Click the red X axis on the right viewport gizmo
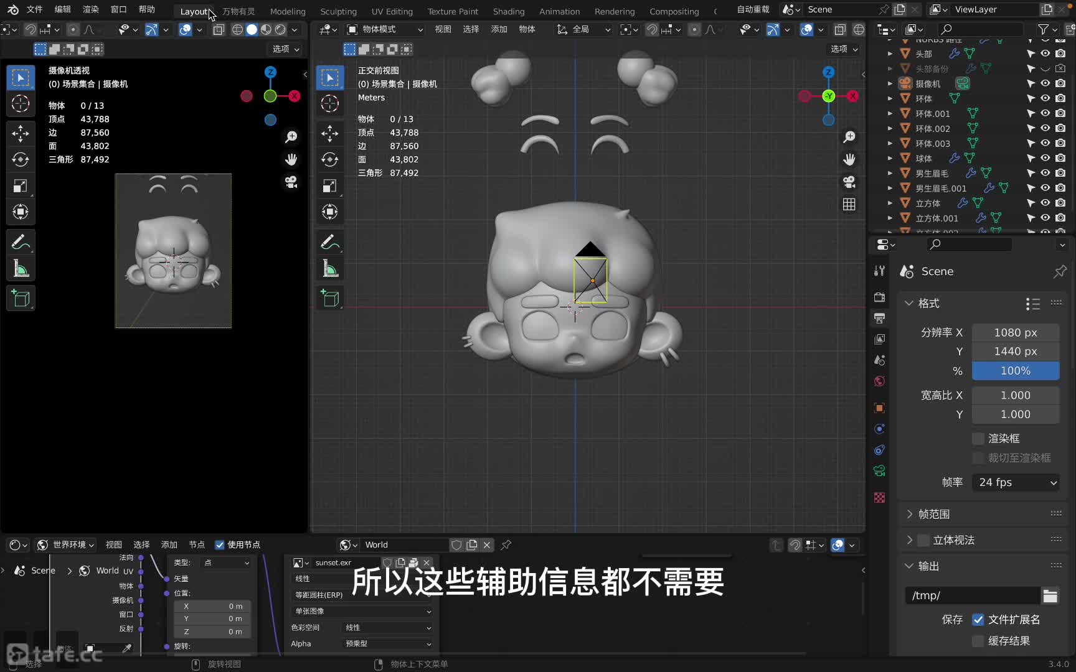The height and width of the screenshot is (672, 1076). (x=852, y=96)
